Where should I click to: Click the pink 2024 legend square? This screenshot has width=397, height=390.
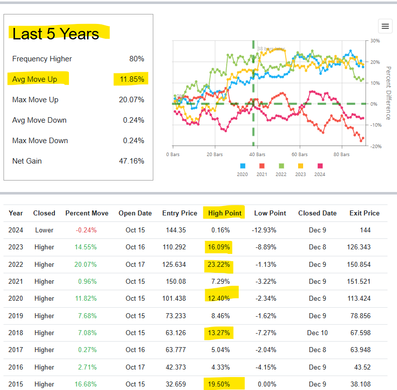[x=320, y=166]
